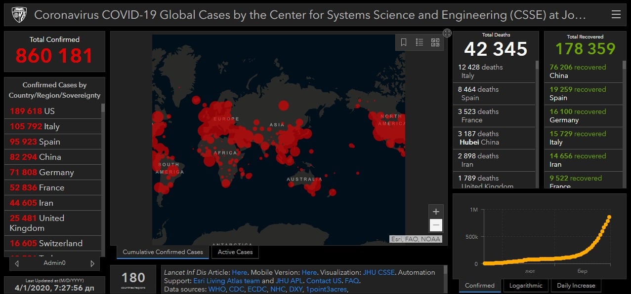Click the Total Confirmed 860 181 figure
Image resolution: width=631 pixels, height=294 pixels.
tap(54, 56)
